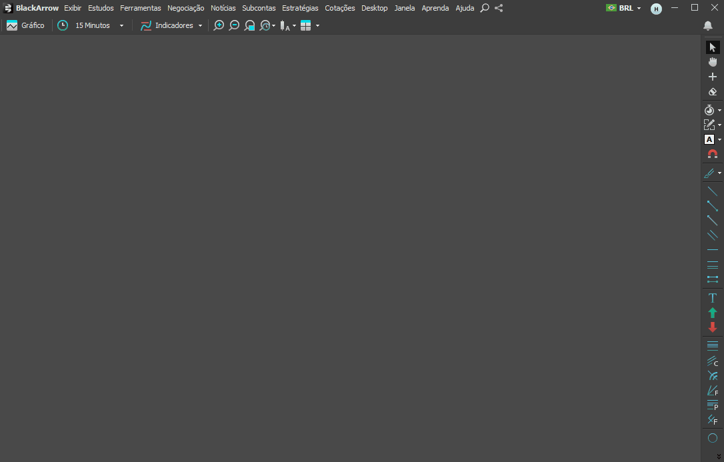The width and height of the screenshot is (724, 462).
Task: Open the Negociação menu
Action: [x=185, y=8]
